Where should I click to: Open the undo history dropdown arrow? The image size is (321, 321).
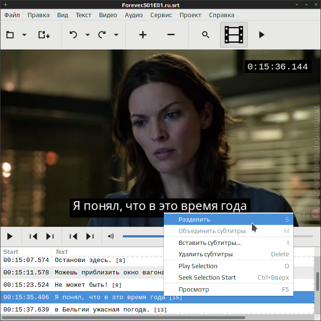coord(88,35)
